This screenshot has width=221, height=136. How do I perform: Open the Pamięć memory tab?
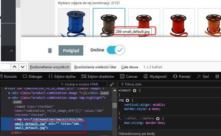coord(182,77)
